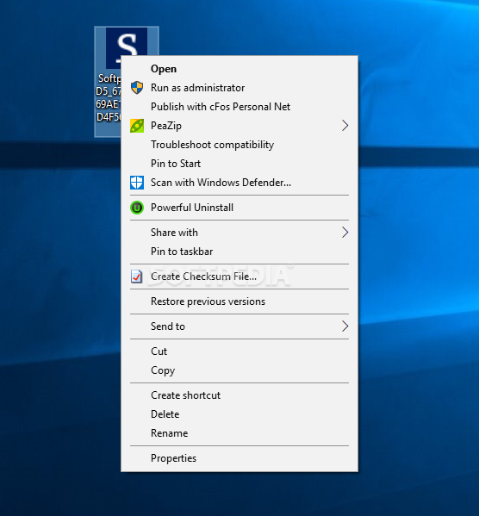Choose Cut from the context menu
This screenshot has width=479, height=516.
click(x=239, y=351)
